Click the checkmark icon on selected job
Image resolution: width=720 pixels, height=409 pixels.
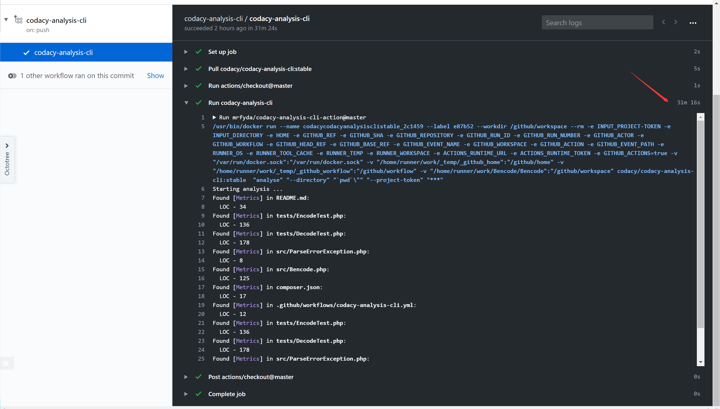tap(26, 53)
